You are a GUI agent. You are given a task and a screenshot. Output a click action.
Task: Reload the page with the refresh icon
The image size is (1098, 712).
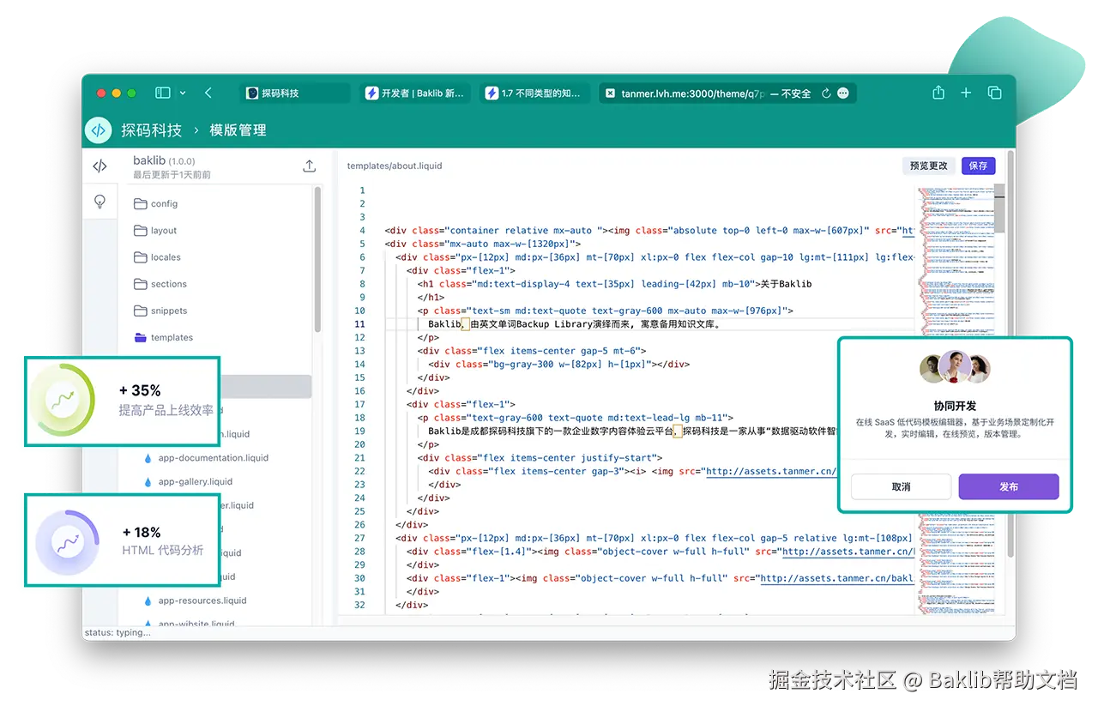pos(826,94)
